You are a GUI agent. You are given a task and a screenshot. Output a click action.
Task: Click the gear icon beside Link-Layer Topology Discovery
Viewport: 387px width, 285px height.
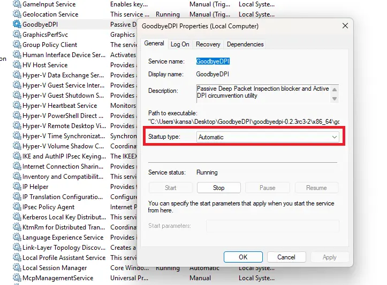17,247
